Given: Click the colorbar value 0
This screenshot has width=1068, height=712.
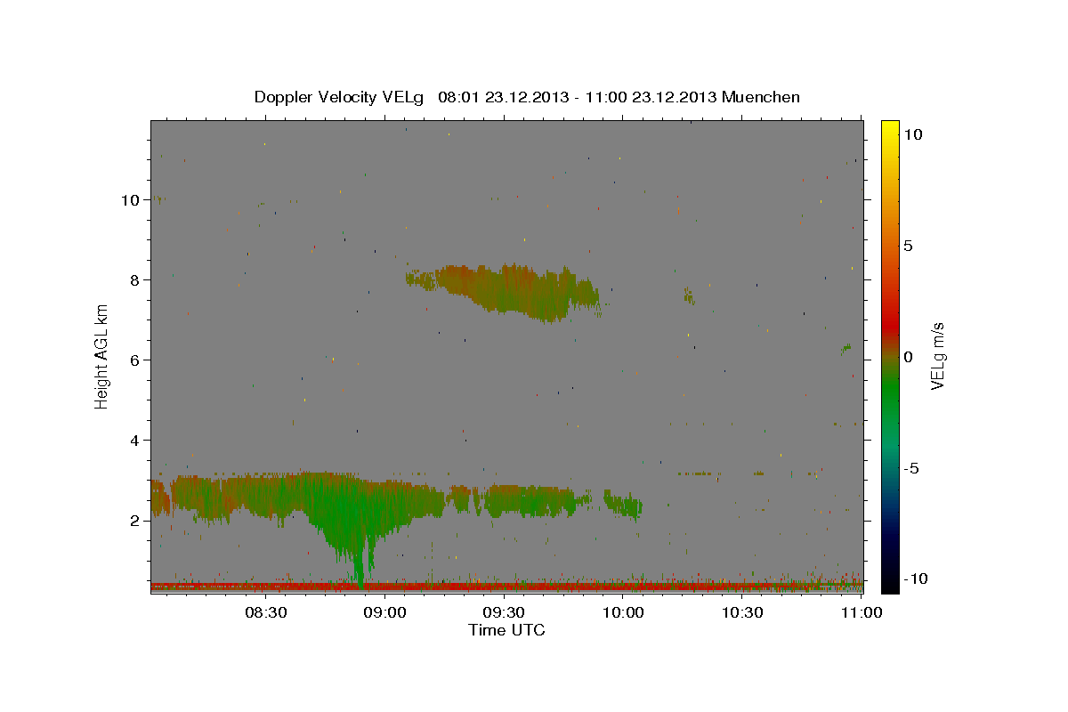Looking at the screenshot, I should click(908, 357).
